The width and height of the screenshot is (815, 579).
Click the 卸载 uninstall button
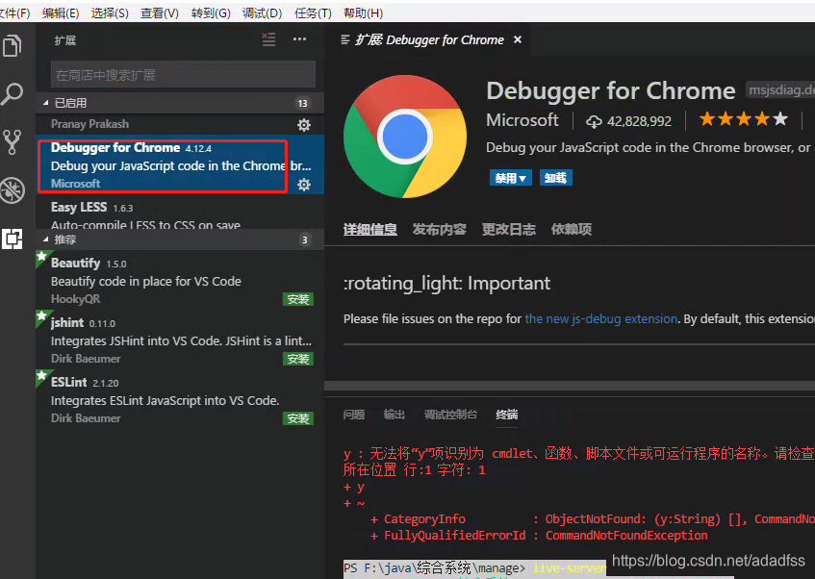point(555,178)
